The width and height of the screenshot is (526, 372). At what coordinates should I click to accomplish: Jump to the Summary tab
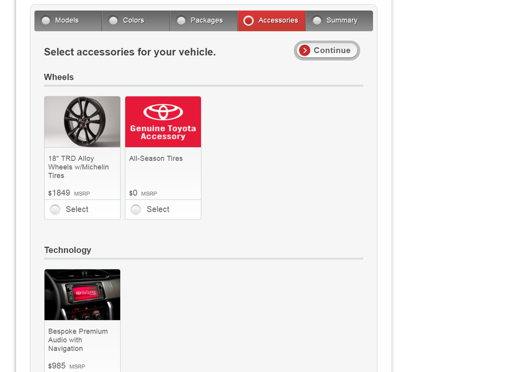[342, 21]
